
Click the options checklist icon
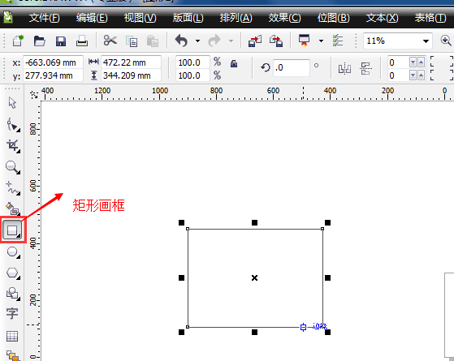click(x=338, y=41)
